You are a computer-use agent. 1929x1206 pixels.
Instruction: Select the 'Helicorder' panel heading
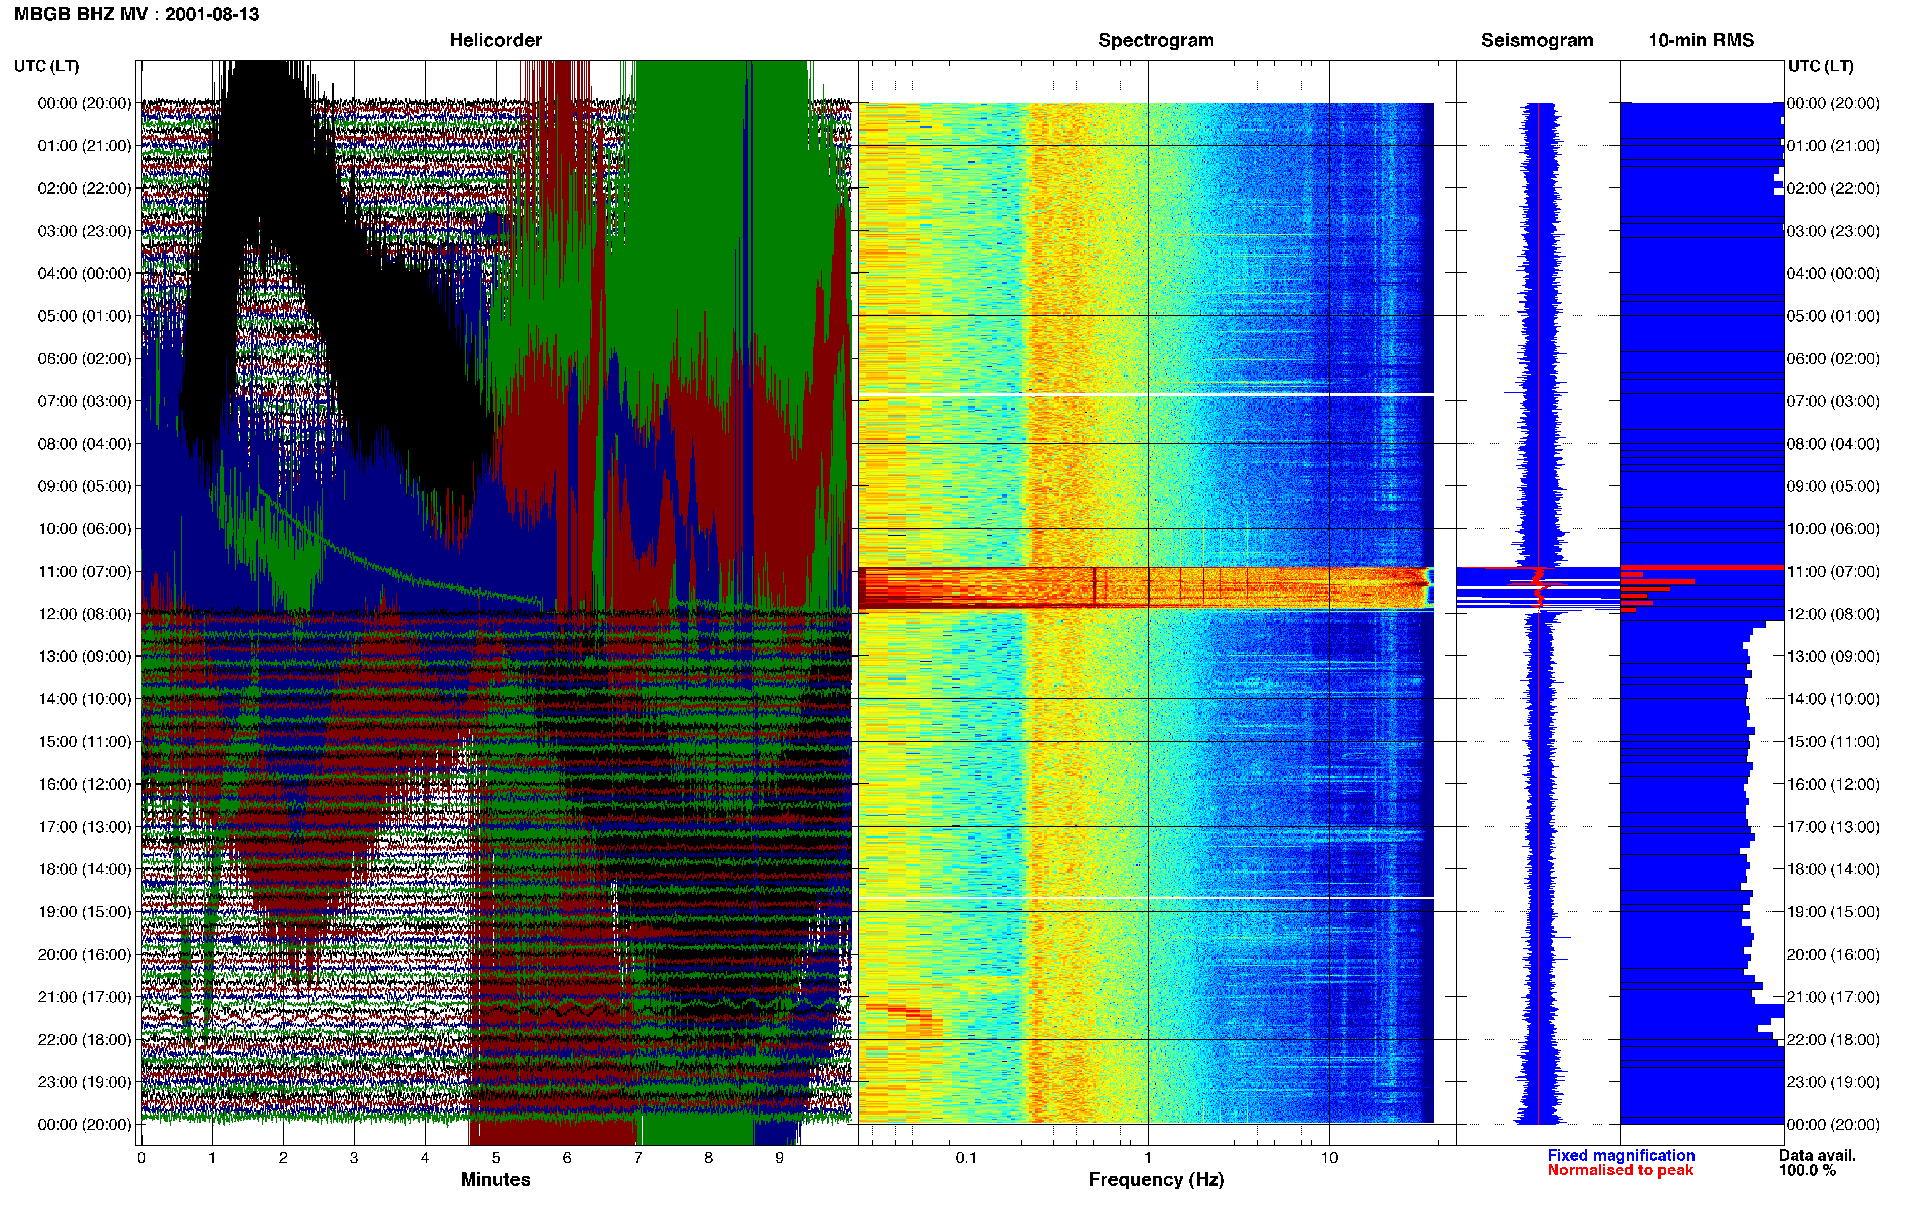coord(495,41)
